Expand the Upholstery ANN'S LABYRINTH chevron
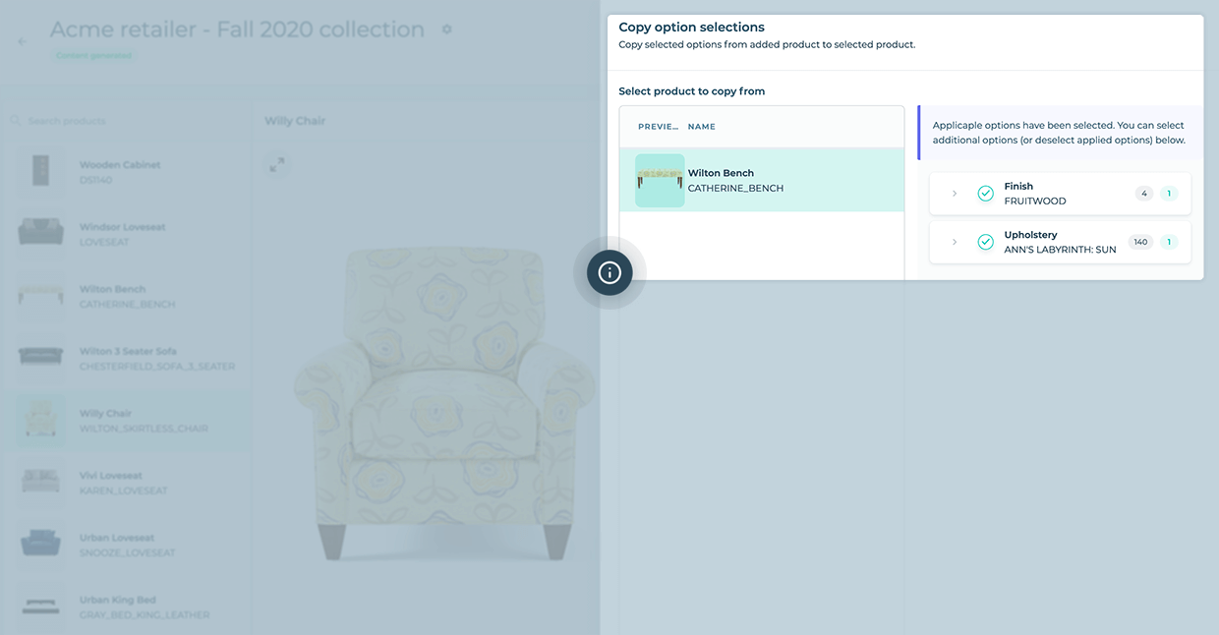The height and width of the screenshot is (635, 1219). 954,241
